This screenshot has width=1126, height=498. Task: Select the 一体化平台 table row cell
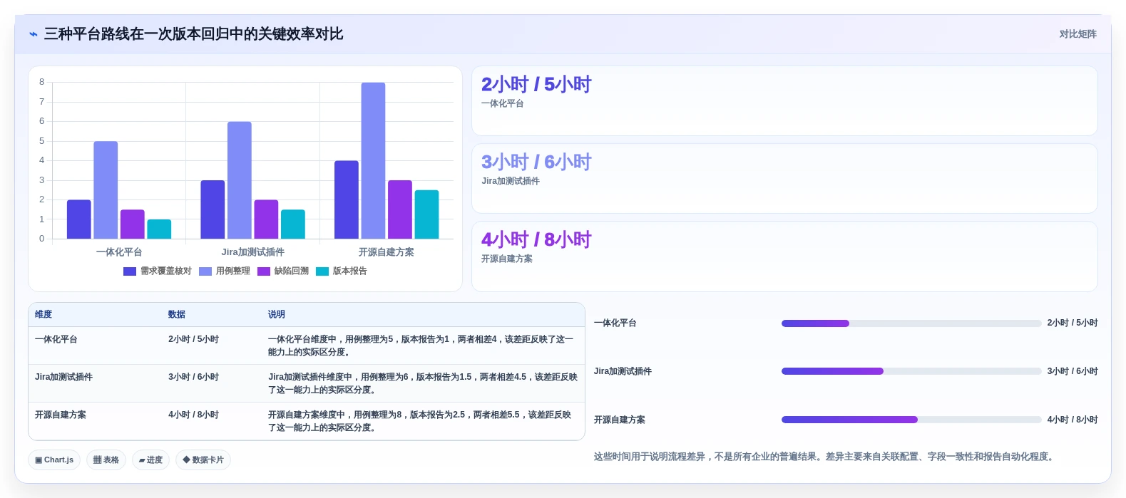pyautogui.click(x=56, y=340)
